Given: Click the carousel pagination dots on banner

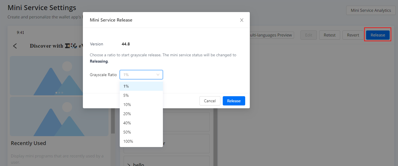Looking at the screenshot, I should point(59,93).
